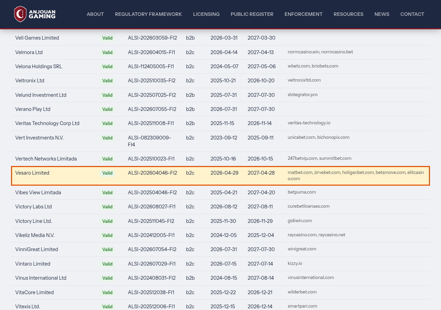
Task: Click Vesaro Limited issue date 2026-04-29
Action: pos(225,173)
